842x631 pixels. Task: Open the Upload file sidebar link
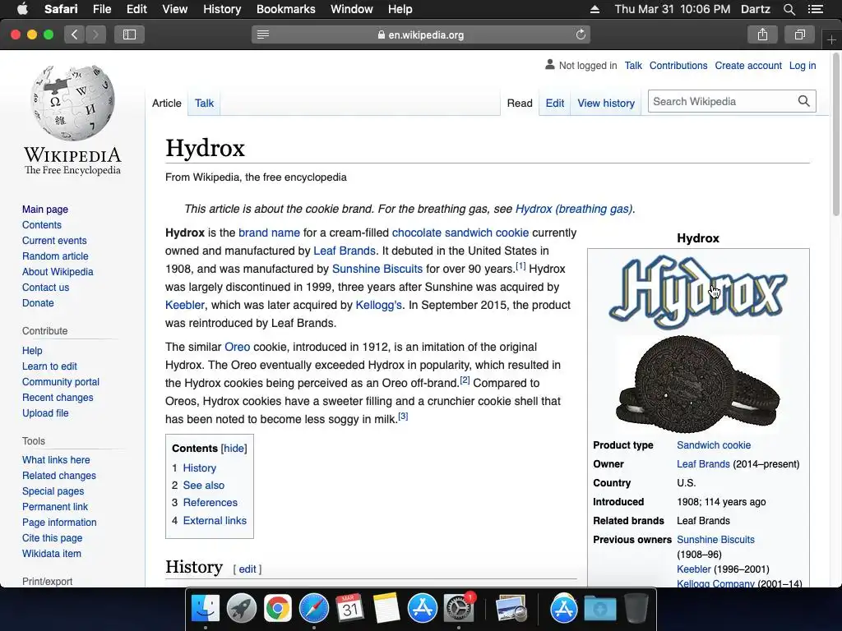[45, 412]
